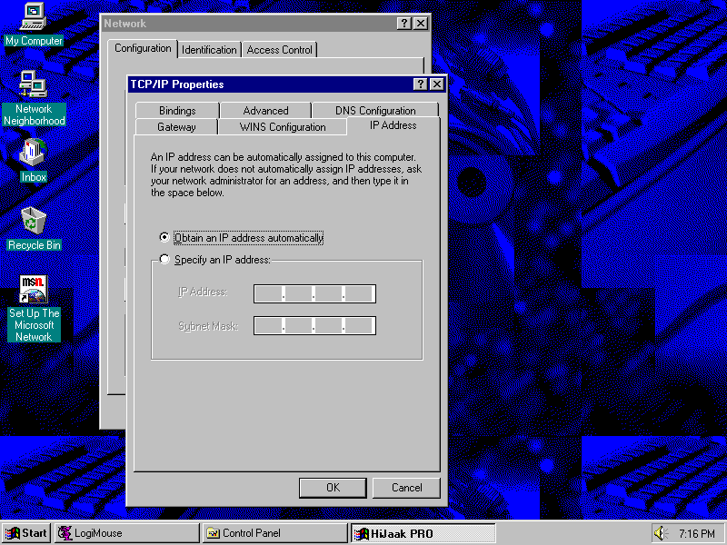727x545 pixels.
Task: Open the My Computer desktop icon
Action: [34, 16]
